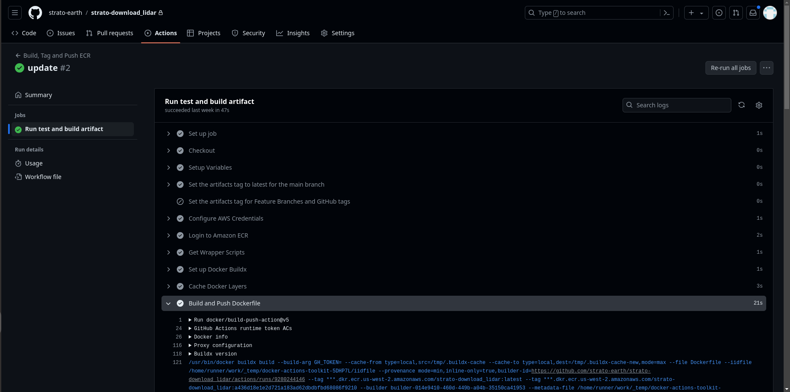Expand the Checkout step
Image resolution: width=790 pixels, height=392 pixels.
464,151
